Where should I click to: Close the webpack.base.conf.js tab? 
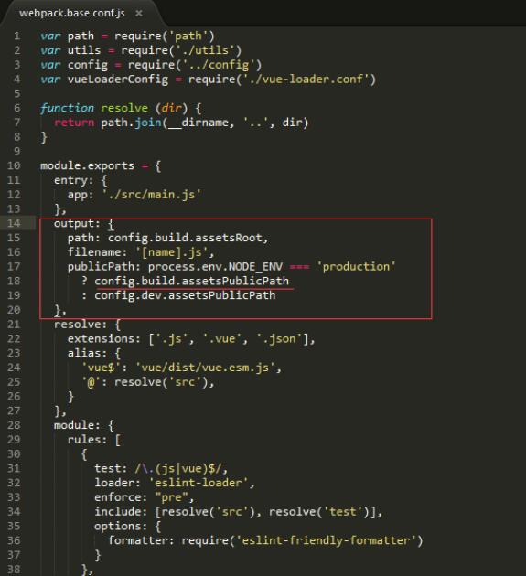click(138, 13)
